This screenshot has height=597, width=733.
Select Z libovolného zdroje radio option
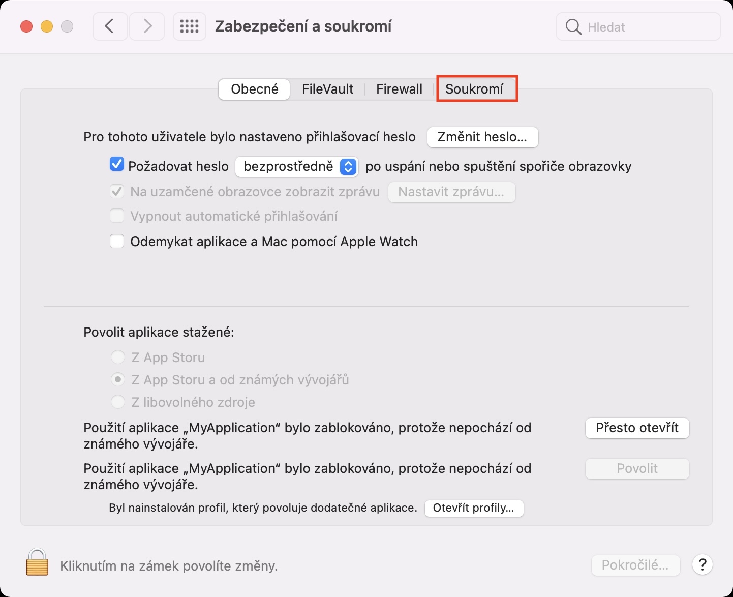pos(118,402)
